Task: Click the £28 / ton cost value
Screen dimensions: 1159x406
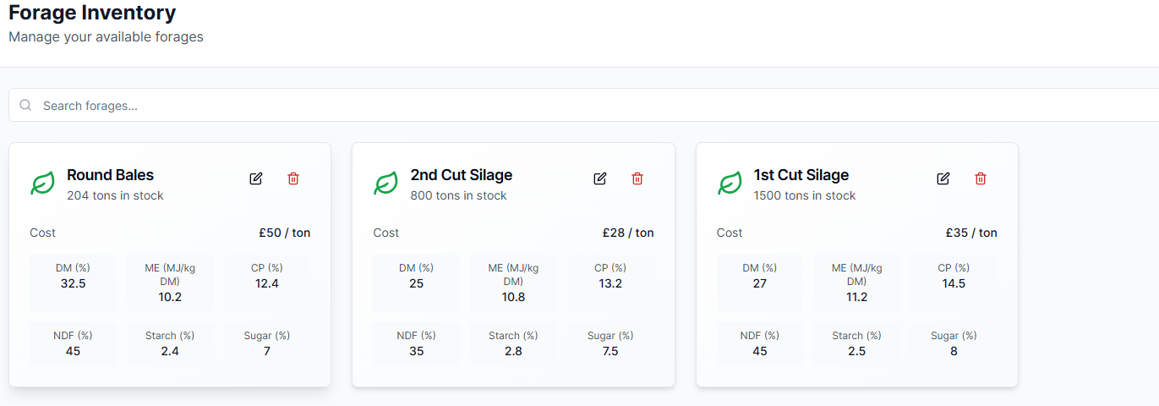Action: 628,233
